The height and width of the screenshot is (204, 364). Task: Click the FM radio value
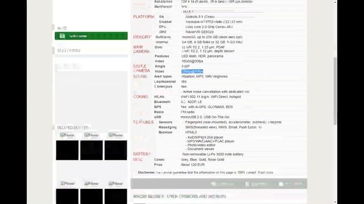click(188, 112)
